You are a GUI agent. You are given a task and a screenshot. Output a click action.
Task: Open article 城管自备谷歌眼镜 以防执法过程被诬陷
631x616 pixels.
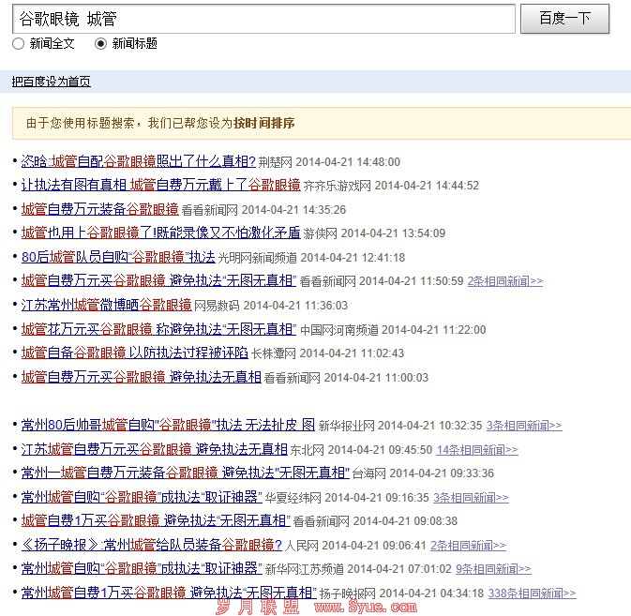point(135,353)
